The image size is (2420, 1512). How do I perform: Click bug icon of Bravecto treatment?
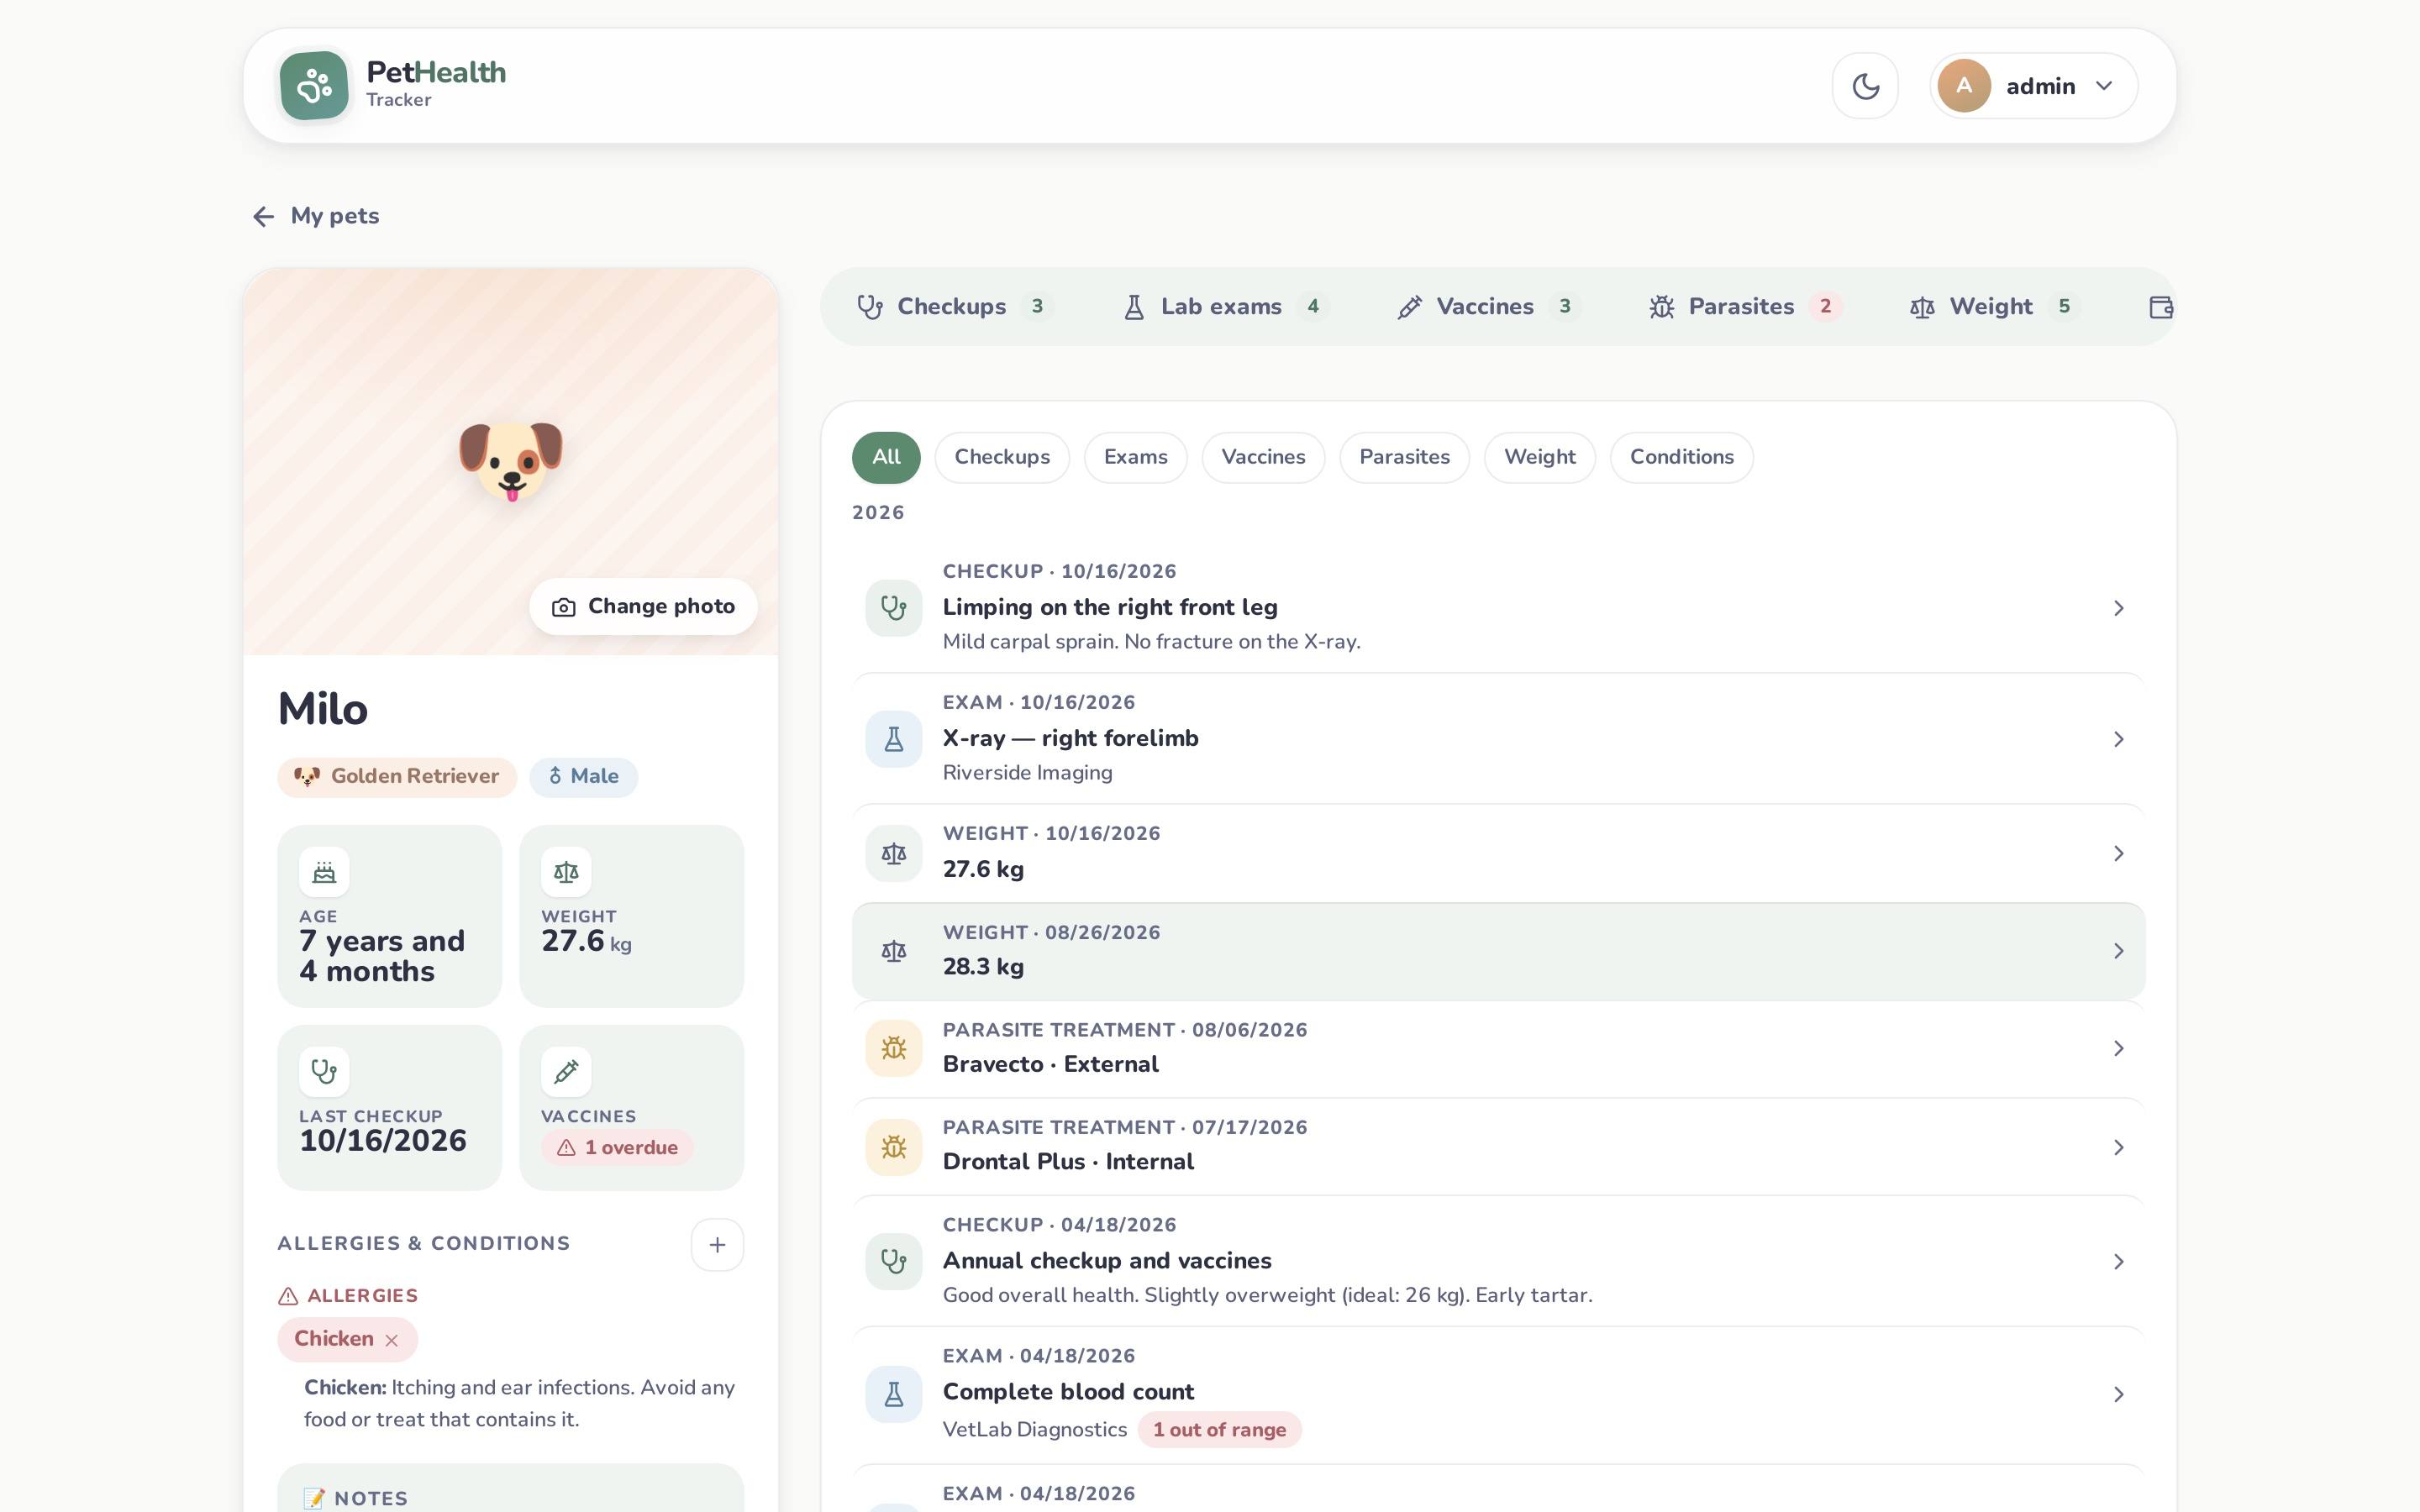click(x=894, y=1048)
